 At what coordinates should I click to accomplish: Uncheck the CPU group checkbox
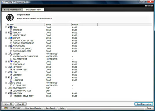tap(9, 27)
